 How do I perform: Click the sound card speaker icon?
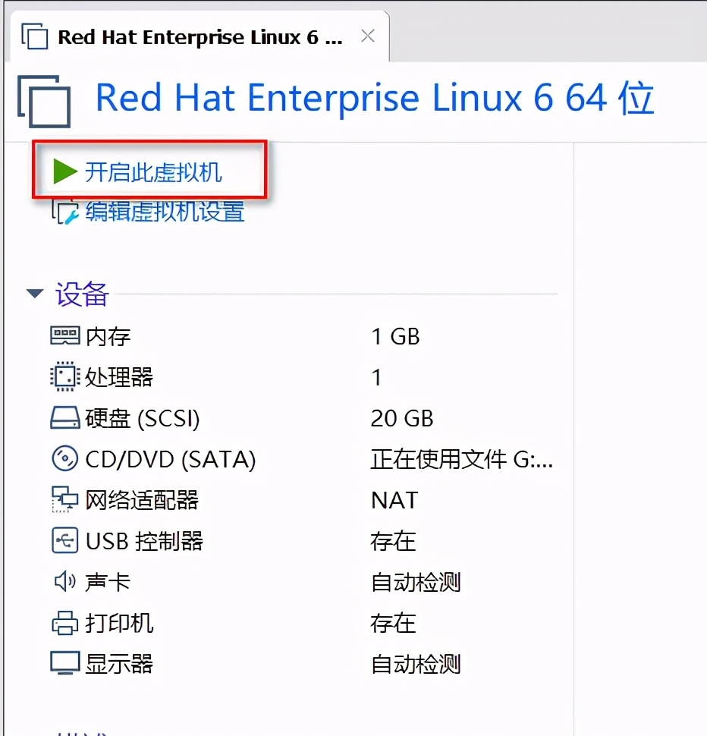pyautogui.click(x=64, y=582)
